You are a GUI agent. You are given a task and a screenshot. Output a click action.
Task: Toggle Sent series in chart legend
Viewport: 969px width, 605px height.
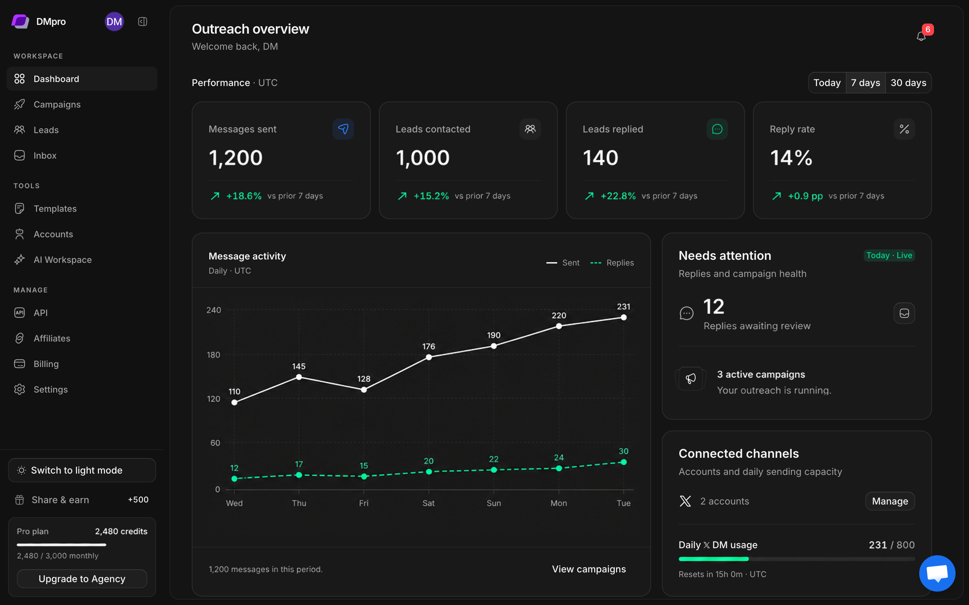[563, 263]
